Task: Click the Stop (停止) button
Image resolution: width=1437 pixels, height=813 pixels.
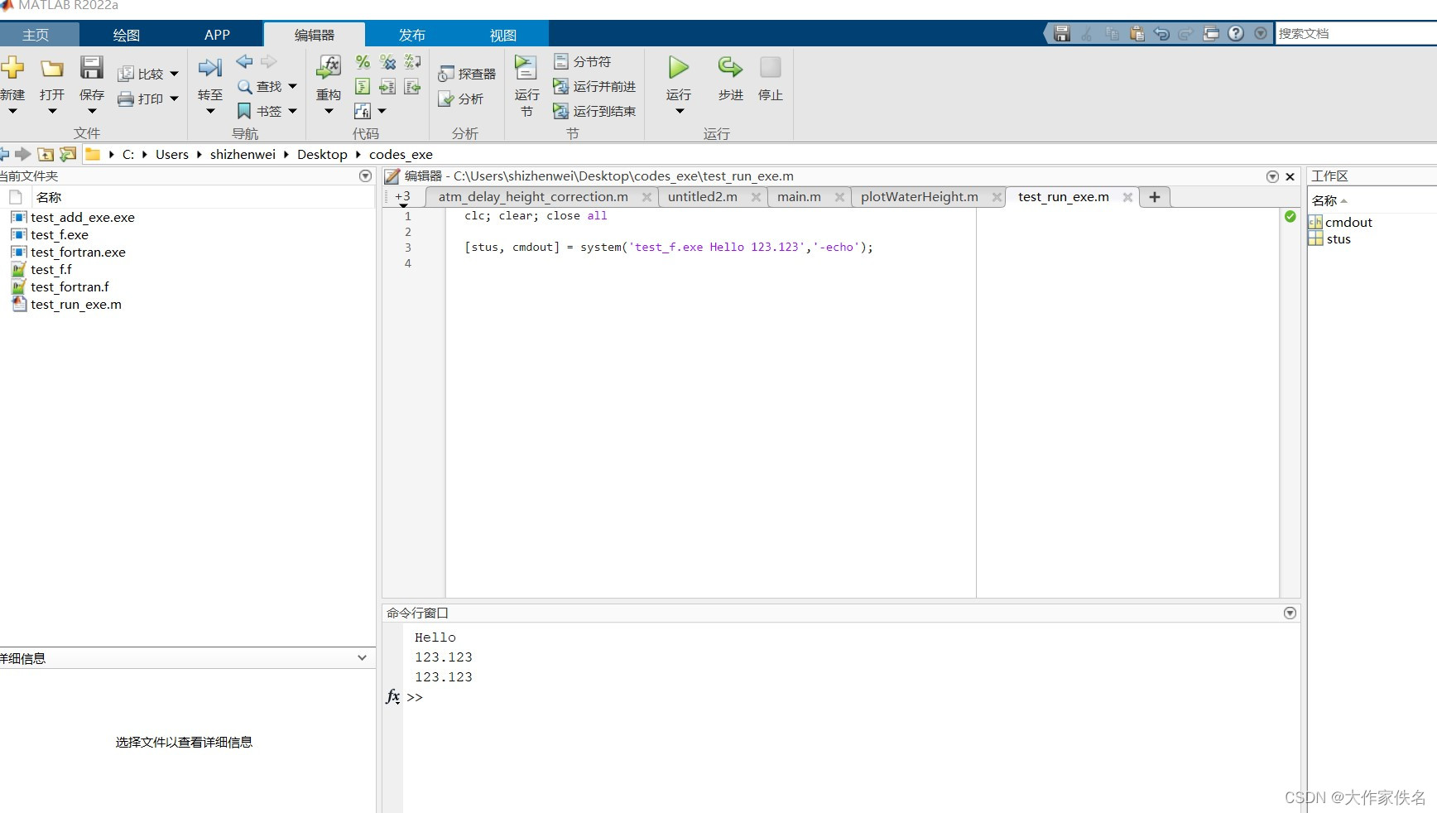Action: pyautogui.click(x=771, y=67)
